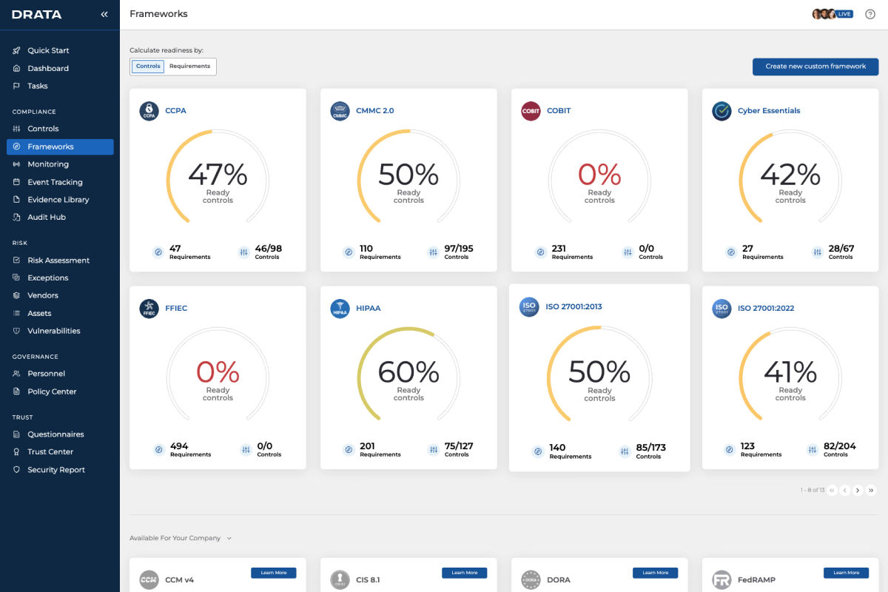Jump to last page of frameworks
This screenshot has width=888, height=592.
coord(871,490)
